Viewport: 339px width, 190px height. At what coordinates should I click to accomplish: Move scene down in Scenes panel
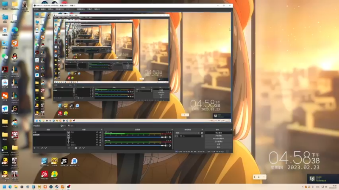pos(46,148)
